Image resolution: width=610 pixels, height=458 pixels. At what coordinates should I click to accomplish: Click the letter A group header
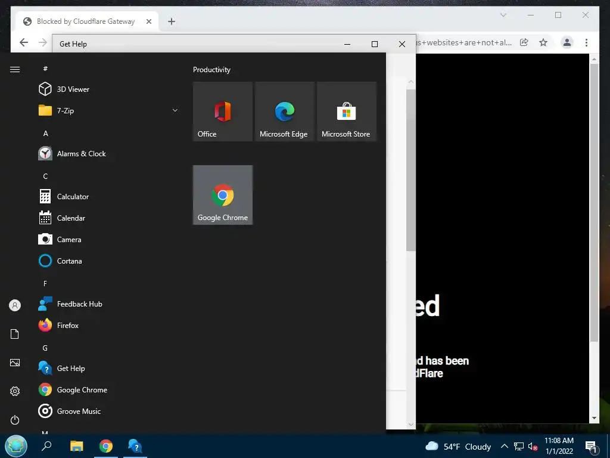45,133
